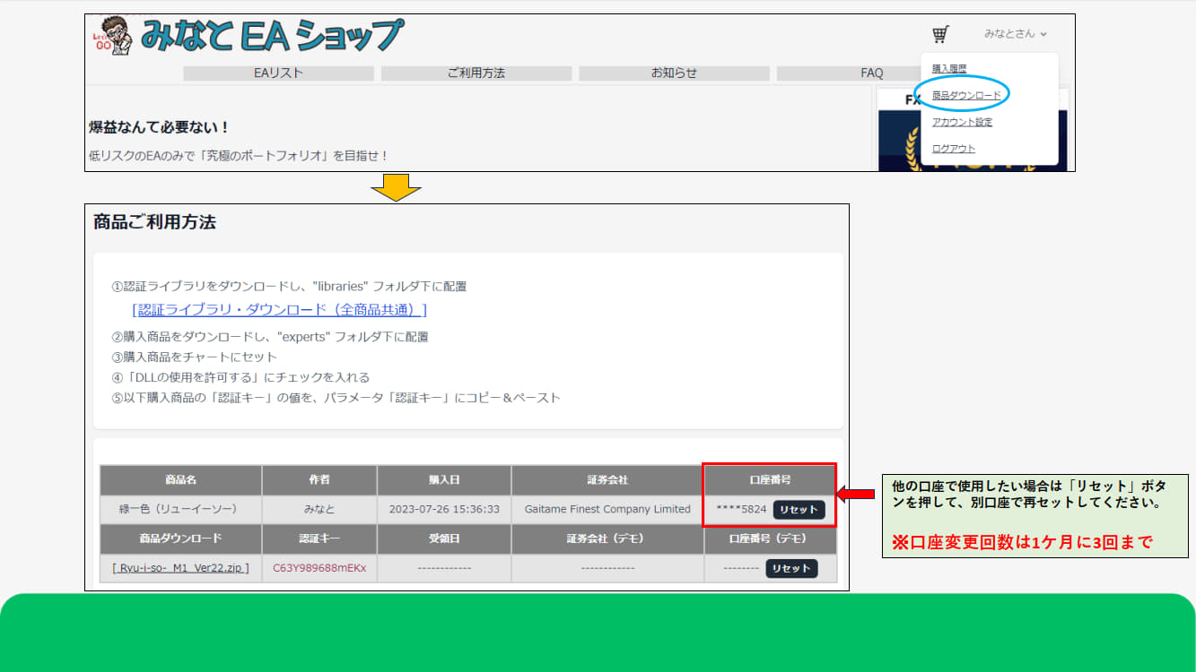Choose 商品ダウンロード in the account menu
The width and height of the screenshot is (1196, 672).
965,95
